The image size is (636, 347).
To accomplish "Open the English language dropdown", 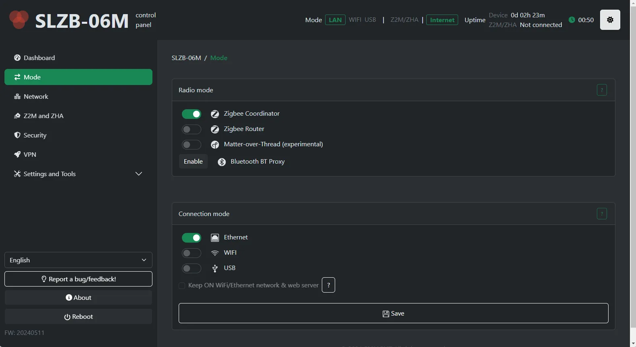I will click(78, 260).
